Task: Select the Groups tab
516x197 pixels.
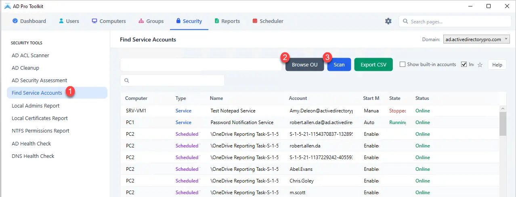Action: point(151,21)
